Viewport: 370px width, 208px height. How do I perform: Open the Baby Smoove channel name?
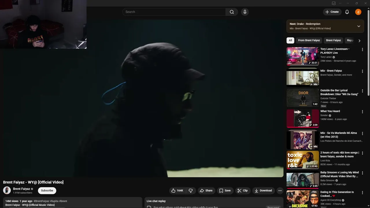tap(327, 181)
